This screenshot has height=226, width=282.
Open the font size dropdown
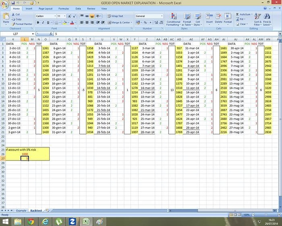click(x=65, y=16)
